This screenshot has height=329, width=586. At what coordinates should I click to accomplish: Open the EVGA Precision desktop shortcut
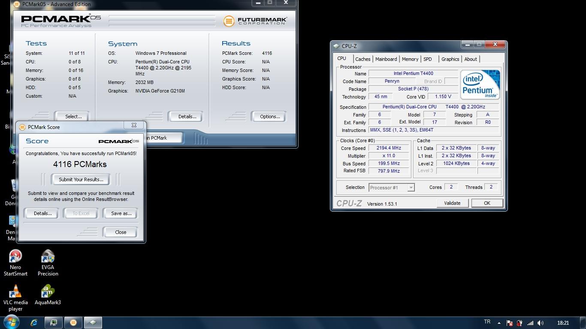[48, 263]
